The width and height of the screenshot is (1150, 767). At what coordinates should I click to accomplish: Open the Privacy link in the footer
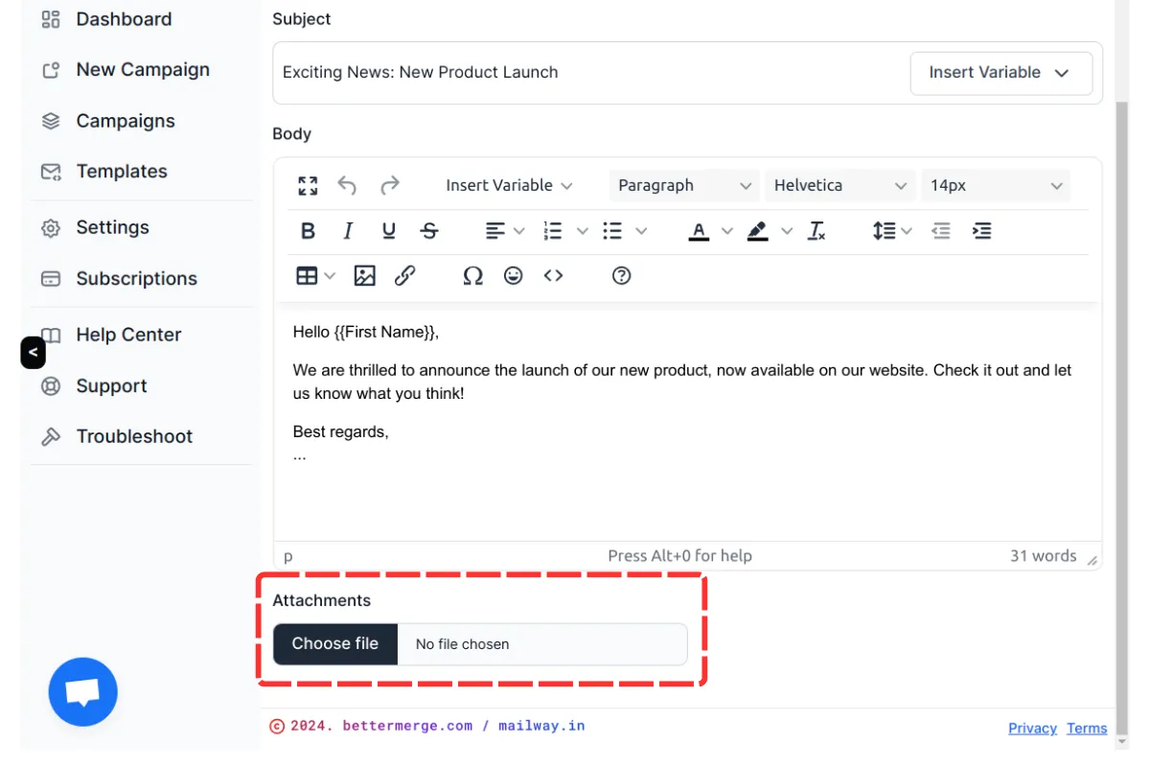pos(1032,728)
